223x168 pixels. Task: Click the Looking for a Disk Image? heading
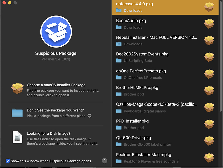coord(49,133)
